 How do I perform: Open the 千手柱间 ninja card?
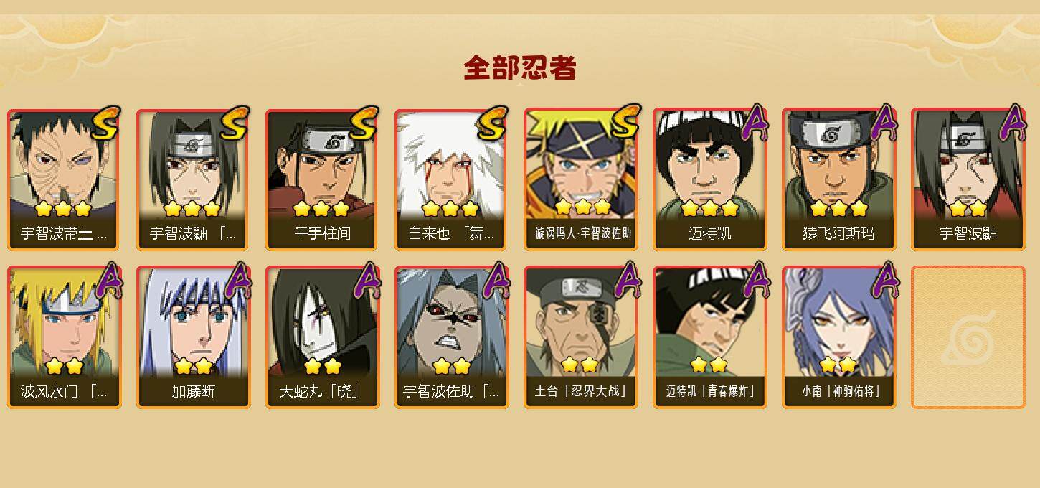pos(323,179)
